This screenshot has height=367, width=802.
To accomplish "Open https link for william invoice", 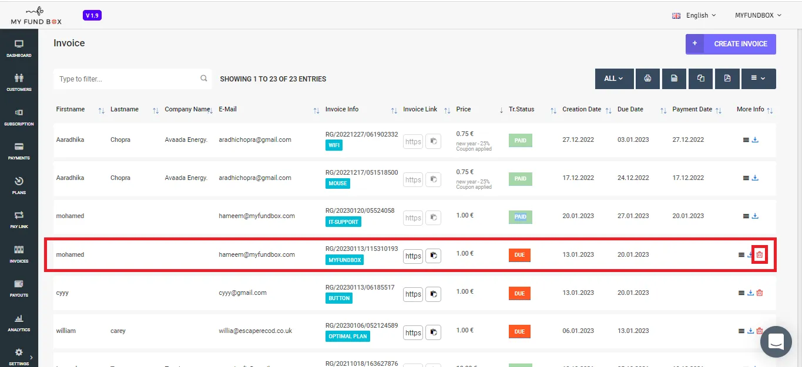I will coord(413,332).
